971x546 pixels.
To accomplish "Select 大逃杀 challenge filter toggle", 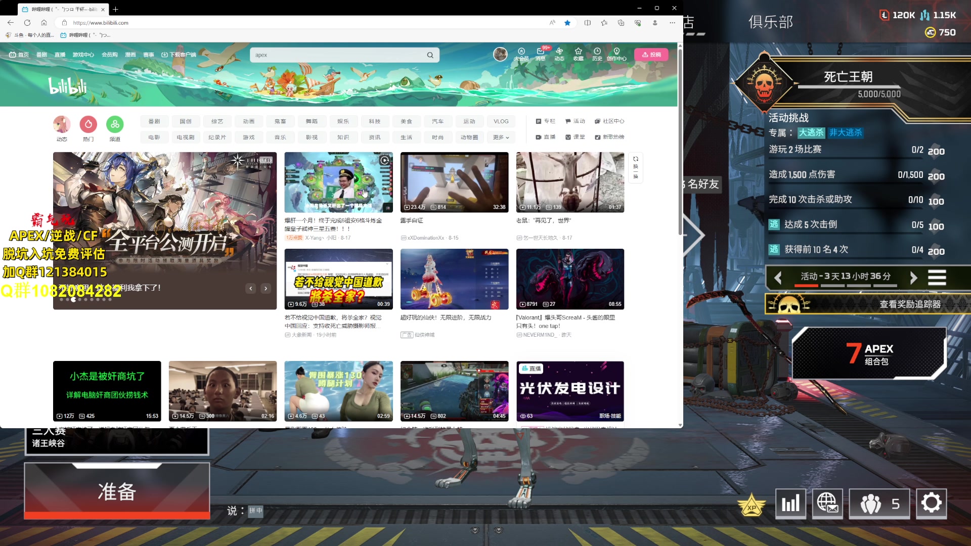I will [x=811, y=132].
